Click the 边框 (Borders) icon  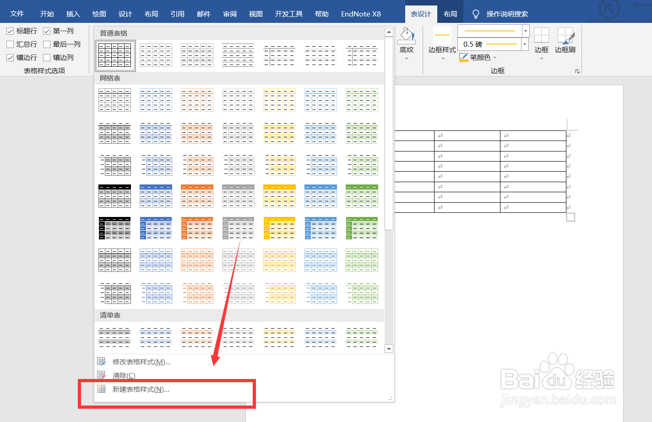[542, 41]
